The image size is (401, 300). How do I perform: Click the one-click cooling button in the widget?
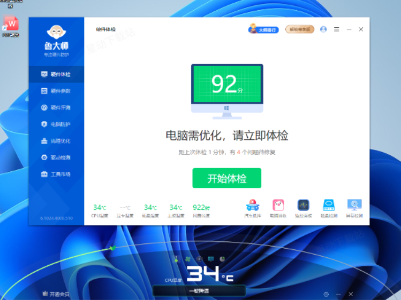pyautogui.click(x=199, y=291)
